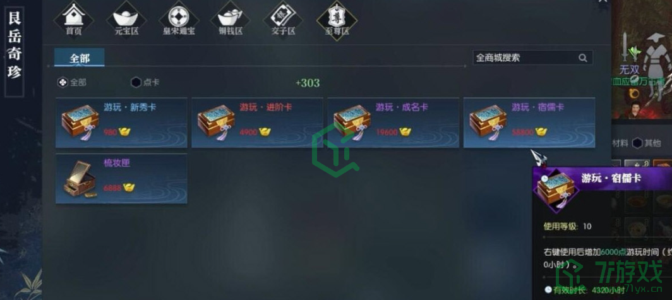Choose the 游玩·新秀卡 item card

[121, 123]
